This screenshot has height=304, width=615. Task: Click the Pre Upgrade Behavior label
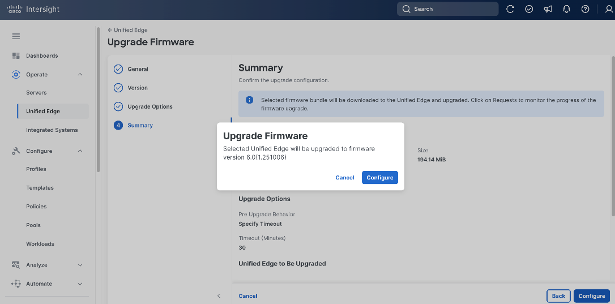point(267,215)
